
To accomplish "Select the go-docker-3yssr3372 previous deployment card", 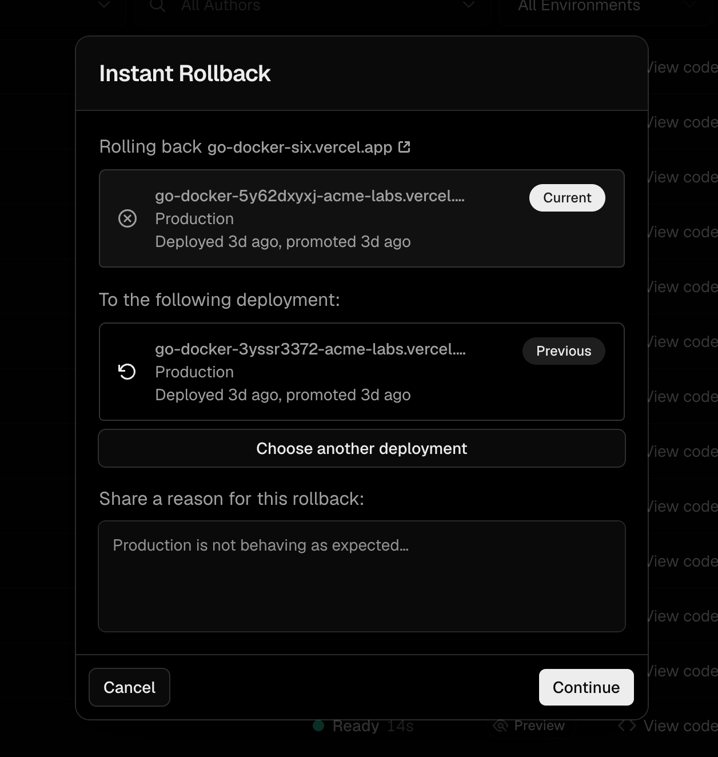I will click(x=362, y=372).
